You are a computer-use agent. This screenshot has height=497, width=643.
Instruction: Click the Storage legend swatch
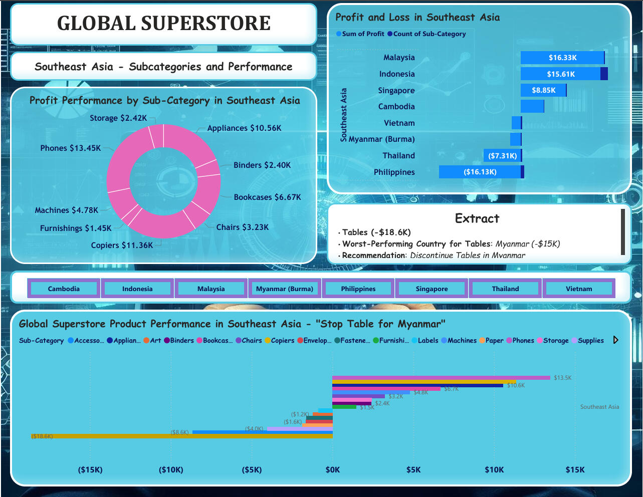click(x=540, y=341)
